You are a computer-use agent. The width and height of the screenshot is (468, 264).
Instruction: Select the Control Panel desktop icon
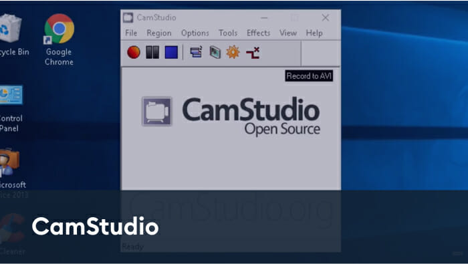point(11,109)
